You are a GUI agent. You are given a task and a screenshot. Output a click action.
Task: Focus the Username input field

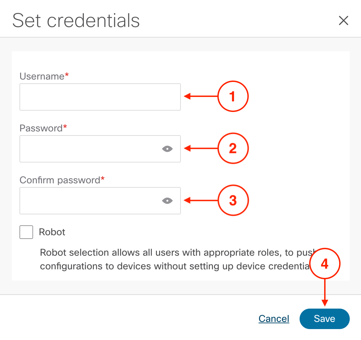(100, 97)
